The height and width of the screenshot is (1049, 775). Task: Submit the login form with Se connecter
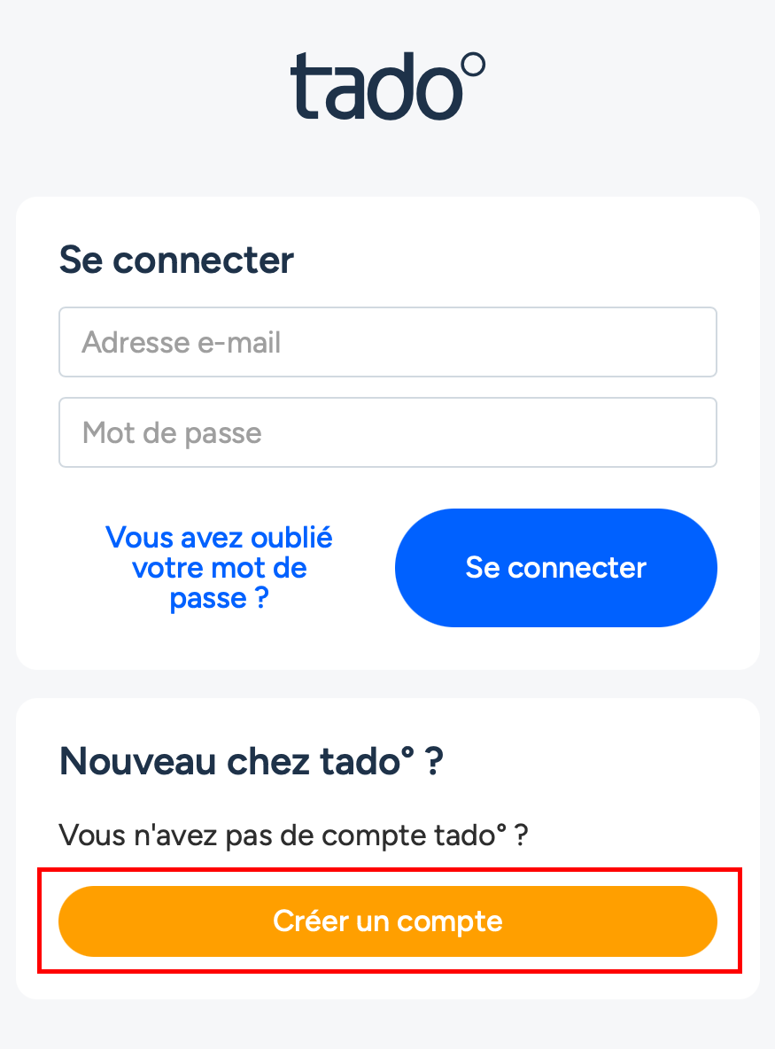pyautogui.click(x=555, y=567)
